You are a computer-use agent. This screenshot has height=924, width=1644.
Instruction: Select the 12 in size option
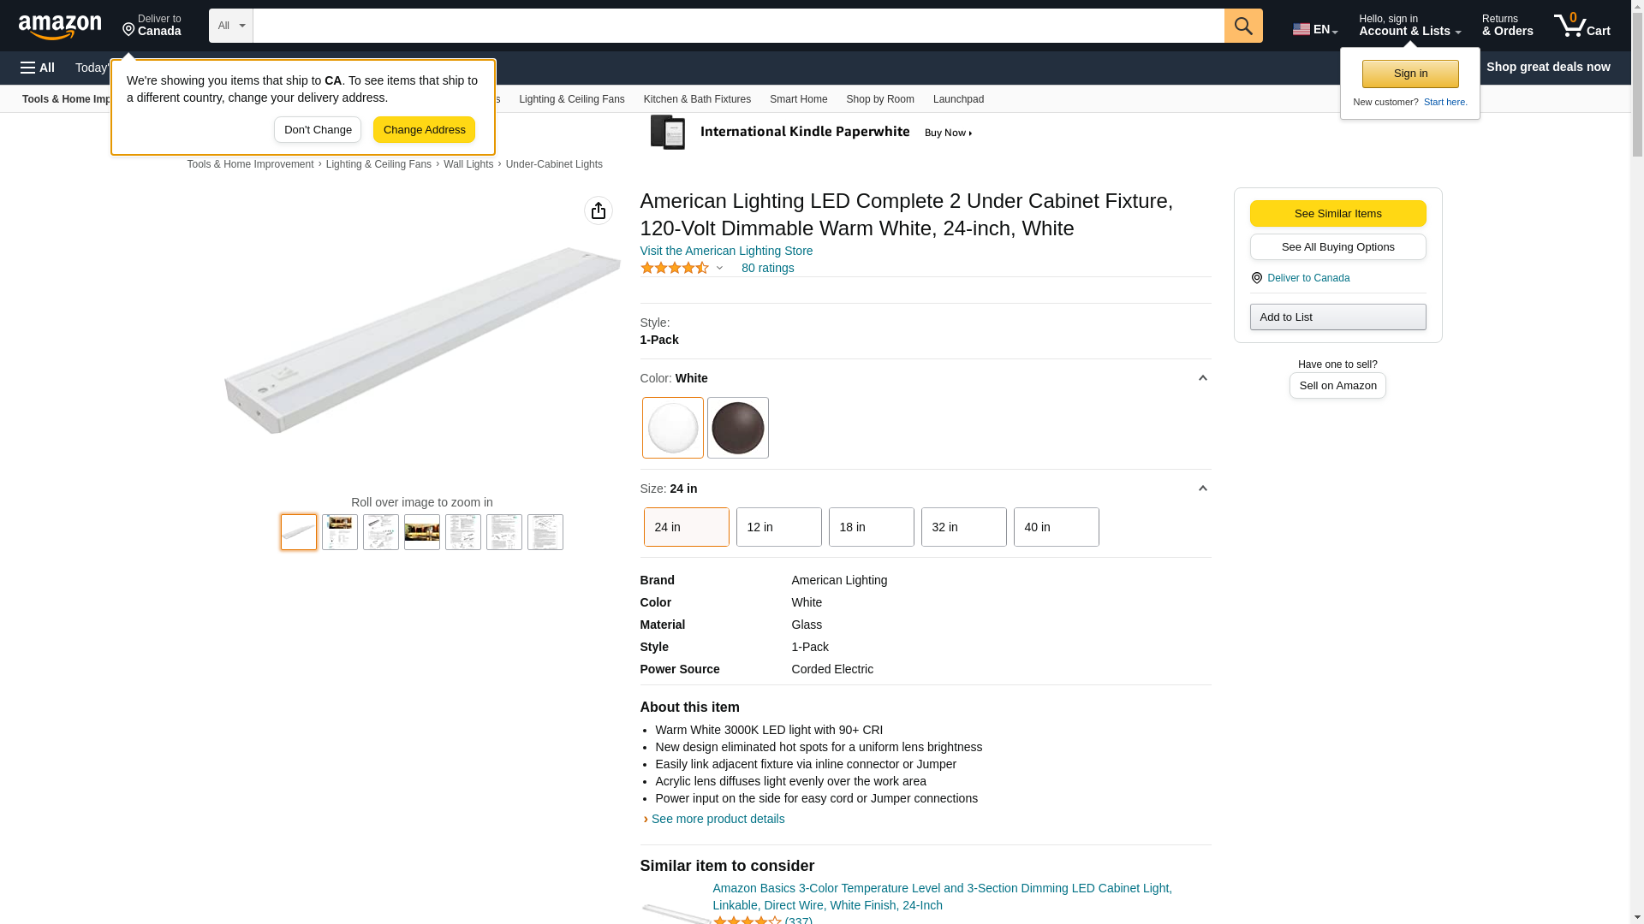[778, 527]
